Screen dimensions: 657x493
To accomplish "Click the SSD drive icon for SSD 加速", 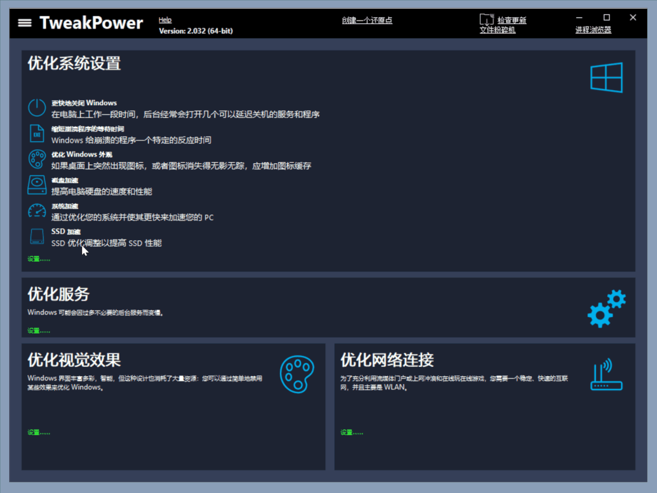I will tap(37, 236).
